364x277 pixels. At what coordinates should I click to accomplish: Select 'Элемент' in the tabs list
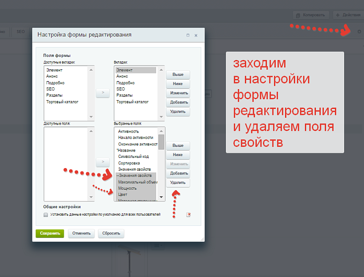coord(124,70)
